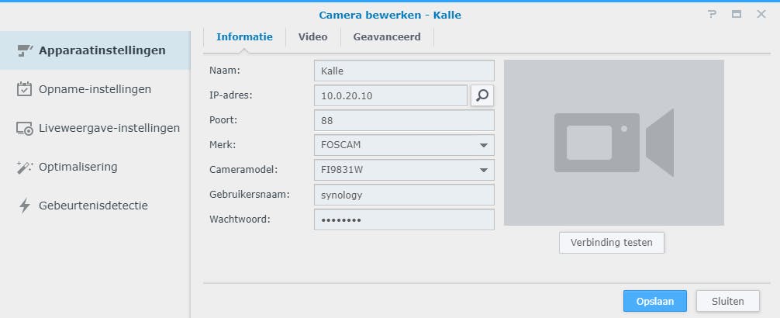This screenshot has width=780, height=318.
Task: Focus the IP-adres input field
Action: pyautogui.click(x=391, y=95)
